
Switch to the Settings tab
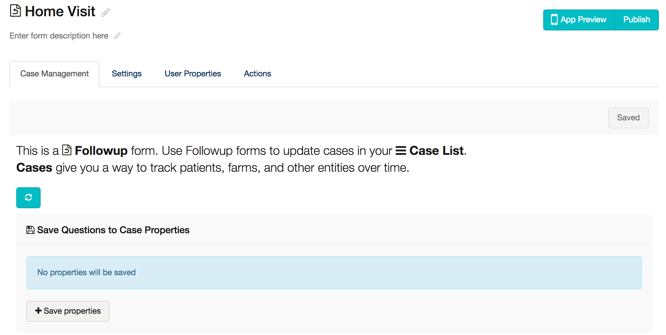click(127, 74)
